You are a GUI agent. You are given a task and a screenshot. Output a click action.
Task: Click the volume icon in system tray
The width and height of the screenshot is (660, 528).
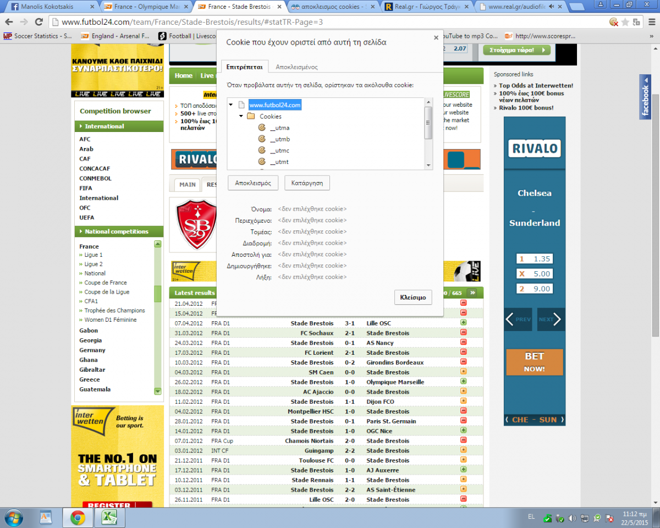tap(573, 518)
